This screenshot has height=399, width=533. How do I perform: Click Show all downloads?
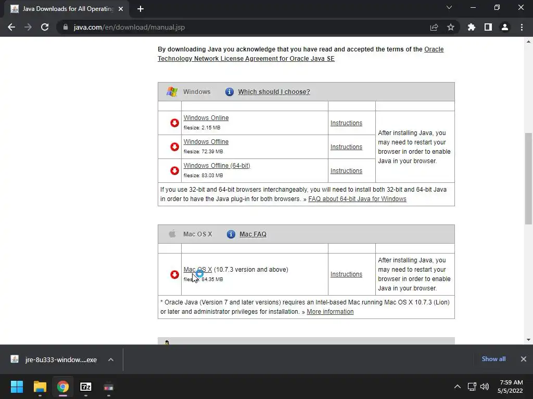point(493,359)
